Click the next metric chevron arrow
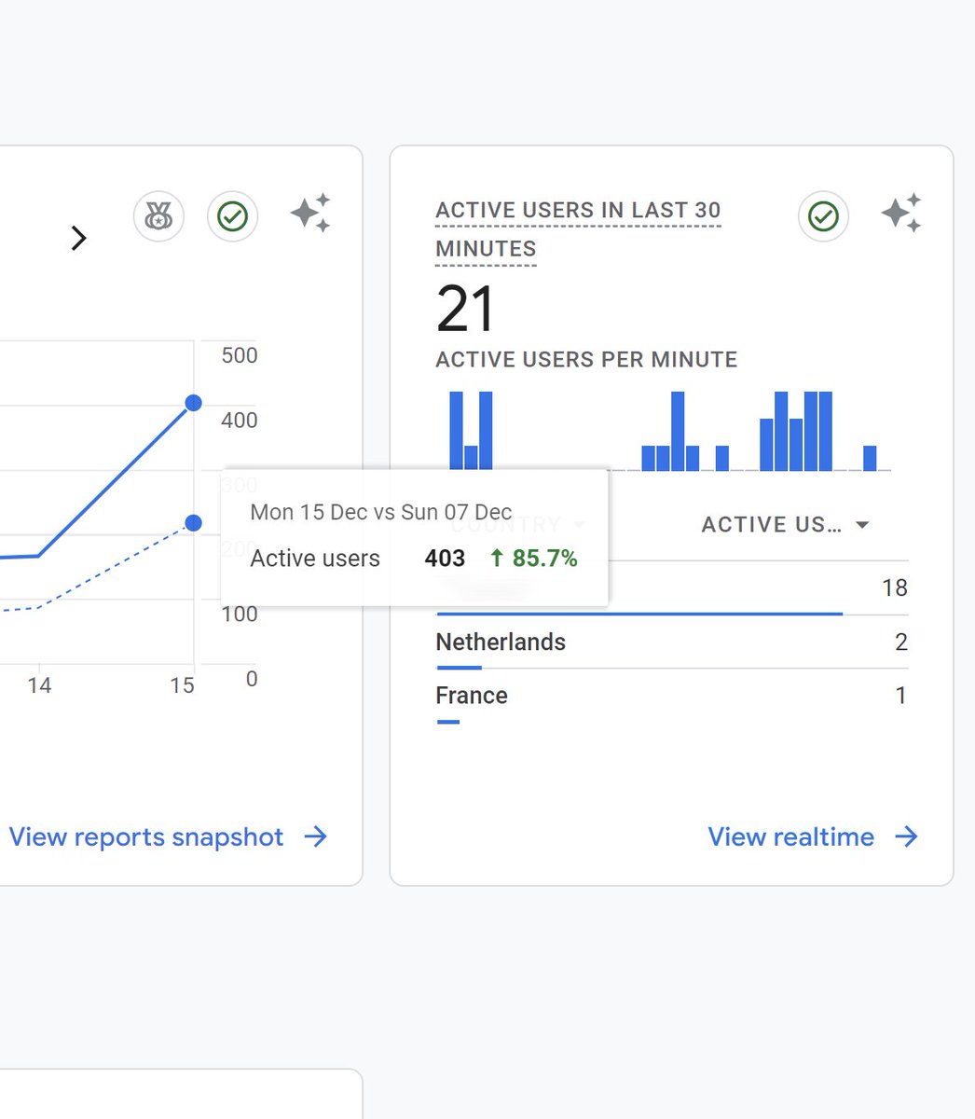The width and height of the screenshot is (975, 1119). [x=79, y=239]
